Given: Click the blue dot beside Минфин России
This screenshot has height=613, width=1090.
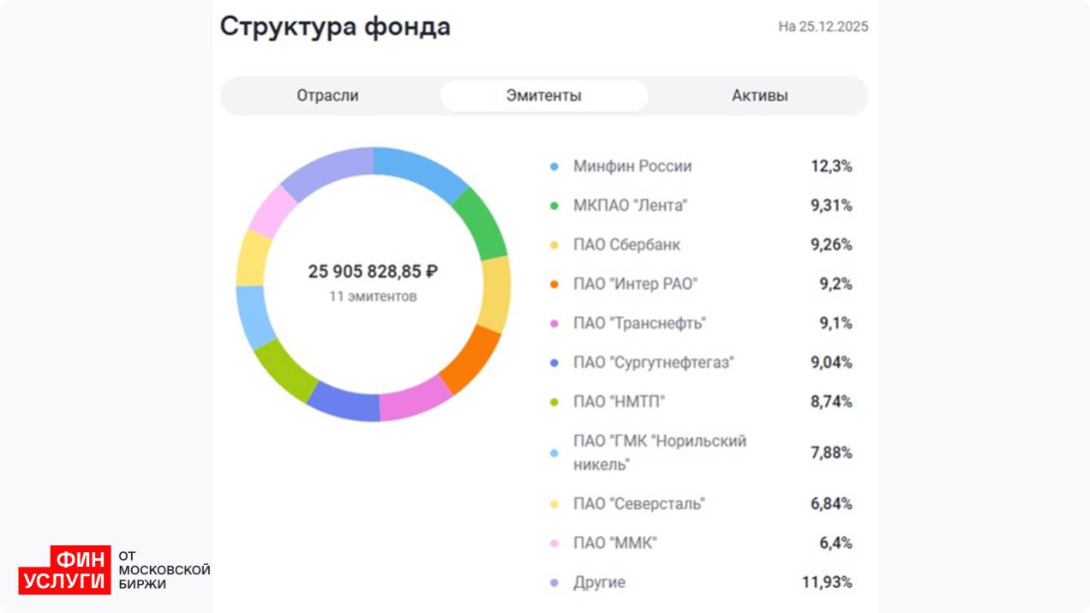Looking at the screenshot, I should [554, 167].
